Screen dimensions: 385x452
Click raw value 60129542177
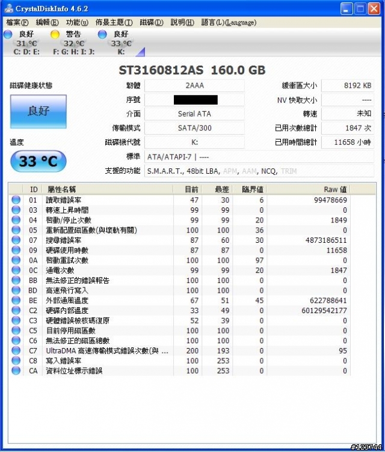coord(324,311)
